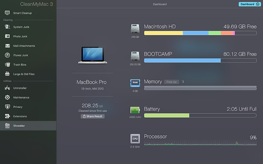Select iTunes Junk label in sidebar
Screen dimensions: 263x164
[x=20, y=55]
